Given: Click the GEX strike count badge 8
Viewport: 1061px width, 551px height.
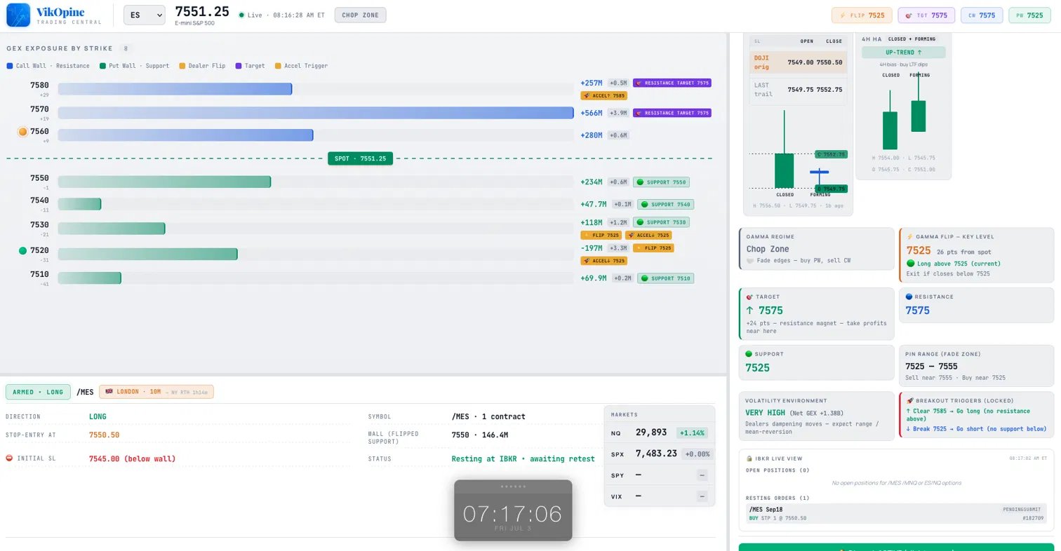Looking at the screenshot, I should [x=125, y=48].
